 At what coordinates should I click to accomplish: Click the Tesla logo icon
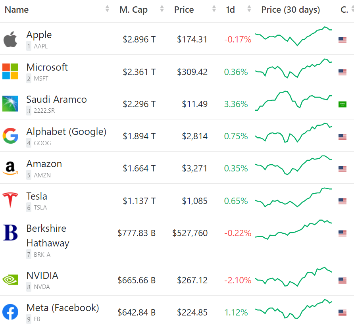click(x=10, y=200)
